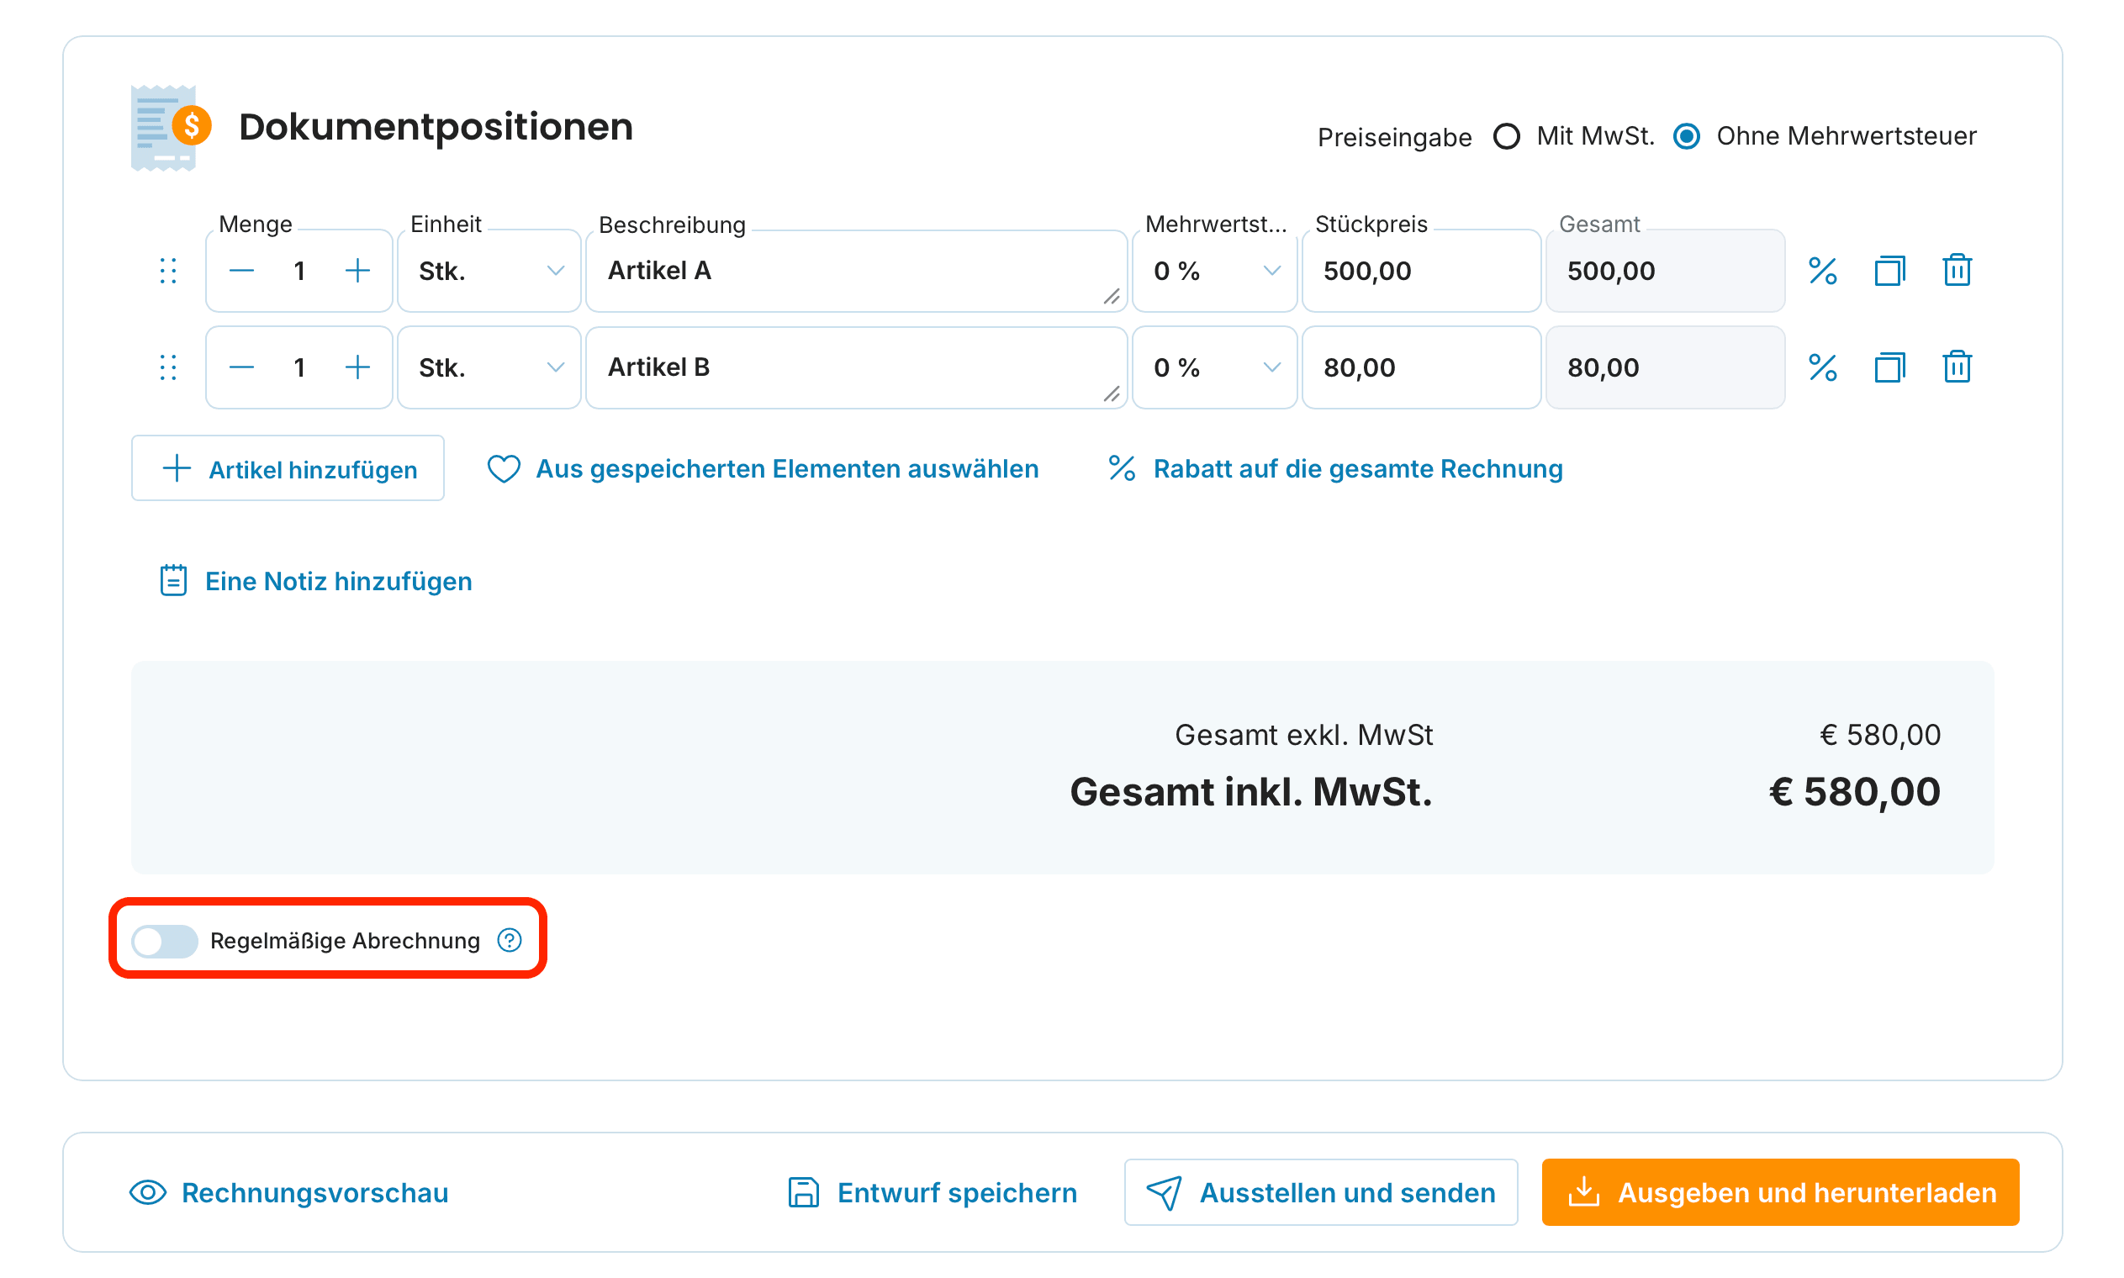Image resolution: width=2124 pixels, height=1278 pixels.
Task: Decrease quantity for Artikel A
Action: pyautogui.click(x=242, y=272)
